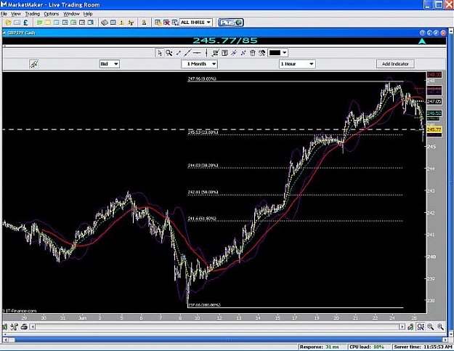454x351 pixels.
Task: Click the printer icon below chart
Action: 24,327
